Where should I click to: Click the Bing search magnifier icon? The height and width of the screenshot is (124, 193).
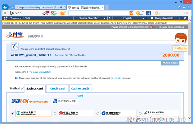(131, 13)
